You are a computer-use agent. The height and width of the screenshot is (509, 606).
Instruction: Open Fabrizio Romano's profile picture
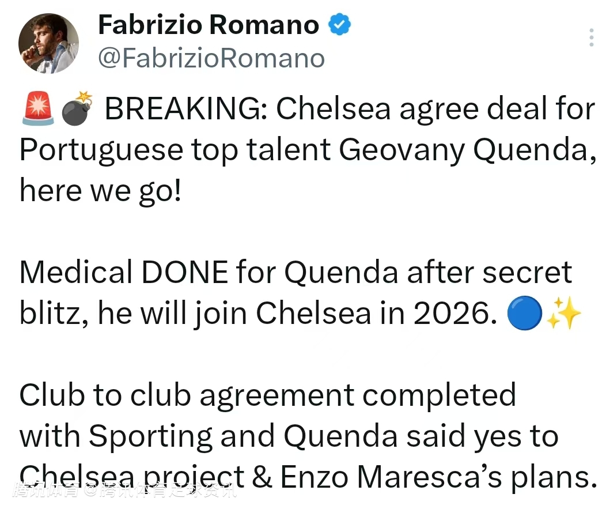point(48,43)
